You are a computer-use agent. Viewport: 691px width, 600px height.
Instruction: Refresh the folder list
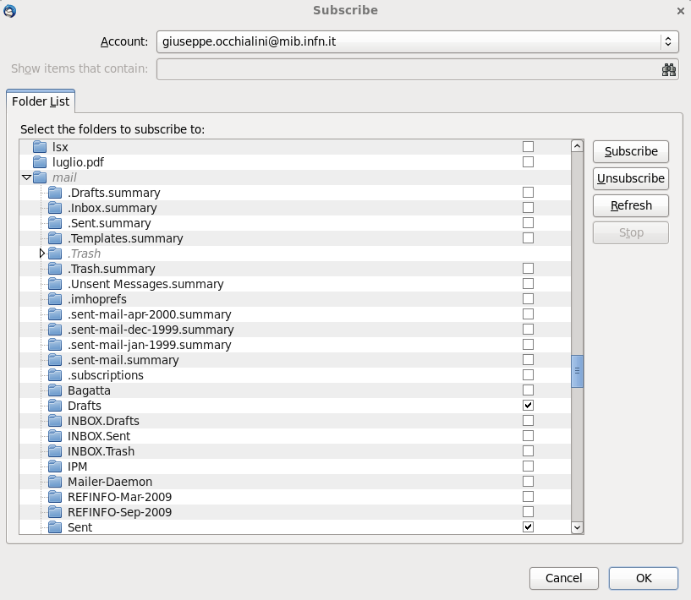point(631,205)
